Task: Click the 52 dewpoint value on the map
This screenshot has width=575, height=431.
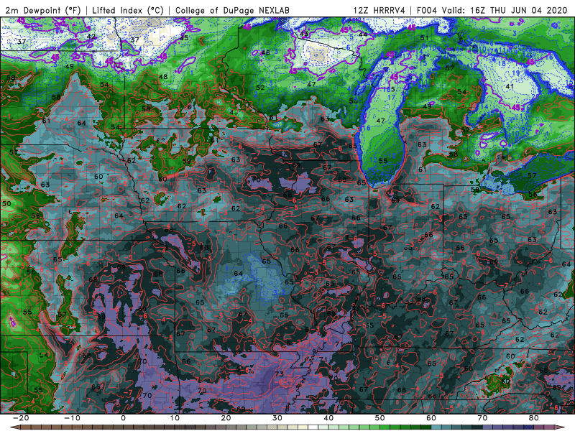Action: coord(260,87)
